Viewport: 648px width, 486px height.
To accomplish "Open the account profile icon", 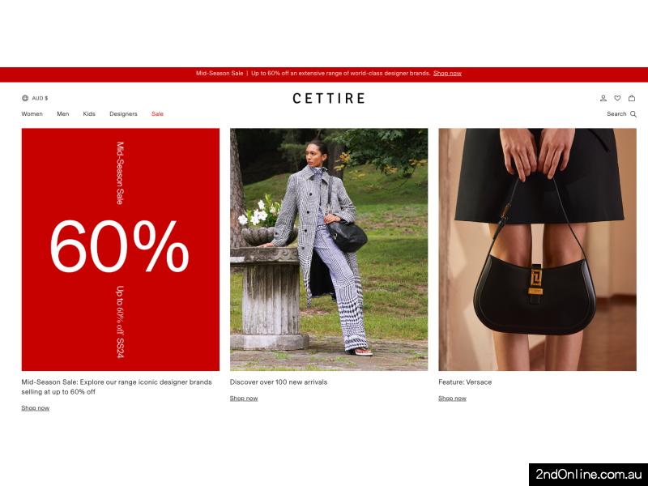I will [x=603, y=98].
